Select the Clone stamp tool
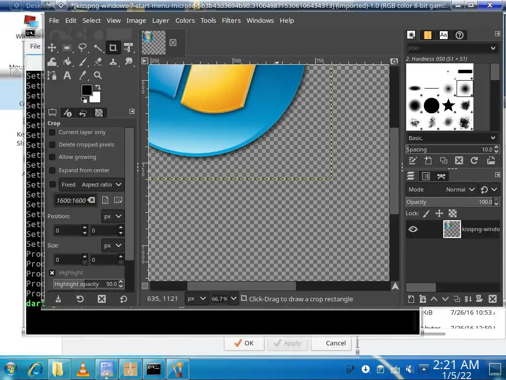The width and height of the screenshot is (506, 380). [113, 61]
